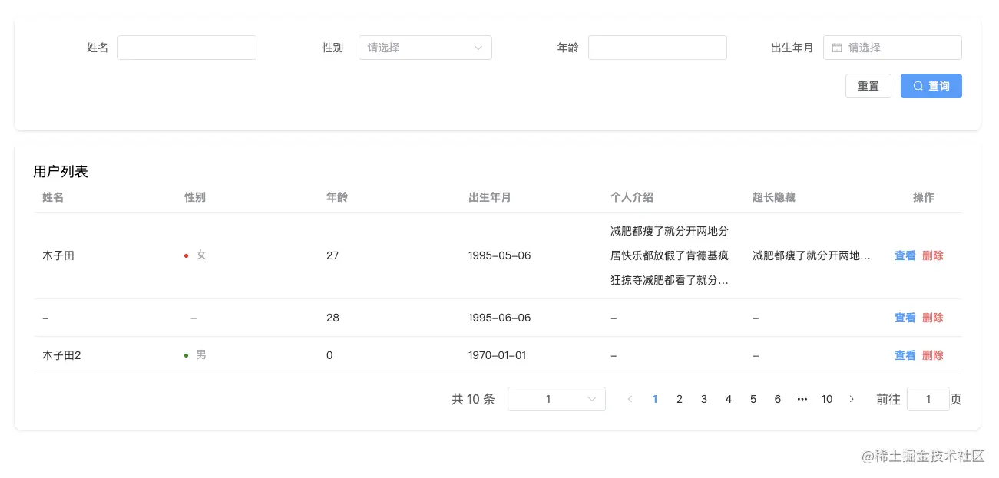Open the 出生年月 date picker

pyautogui.click(x=892, y=48)
